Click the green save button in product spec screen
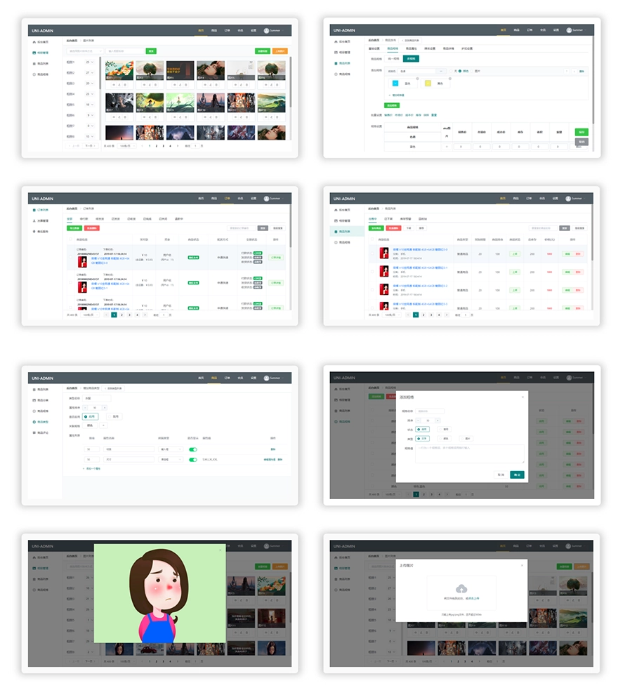This screenshot has height=695, width=618. [581, 132]
